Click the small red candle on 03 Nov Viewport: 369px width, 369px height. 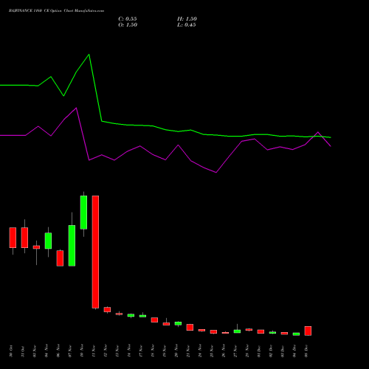(36, 247)
